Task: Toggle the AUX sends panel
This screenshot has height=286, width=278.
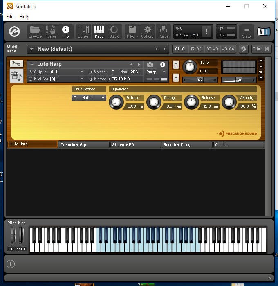Action: [256, 49]
